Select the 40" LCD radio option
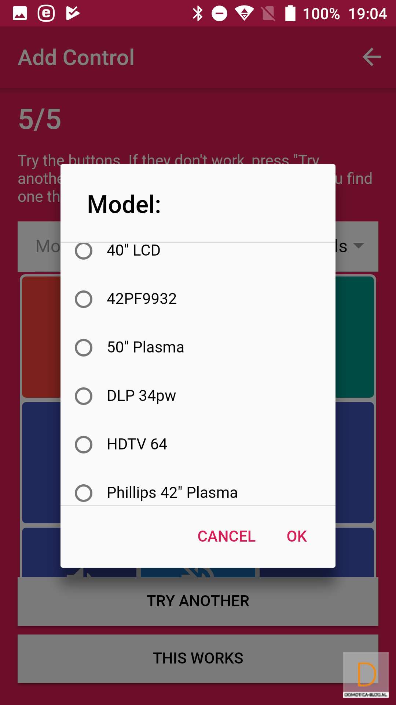This screenshot has width=396, height=705. tap(84, 251)
